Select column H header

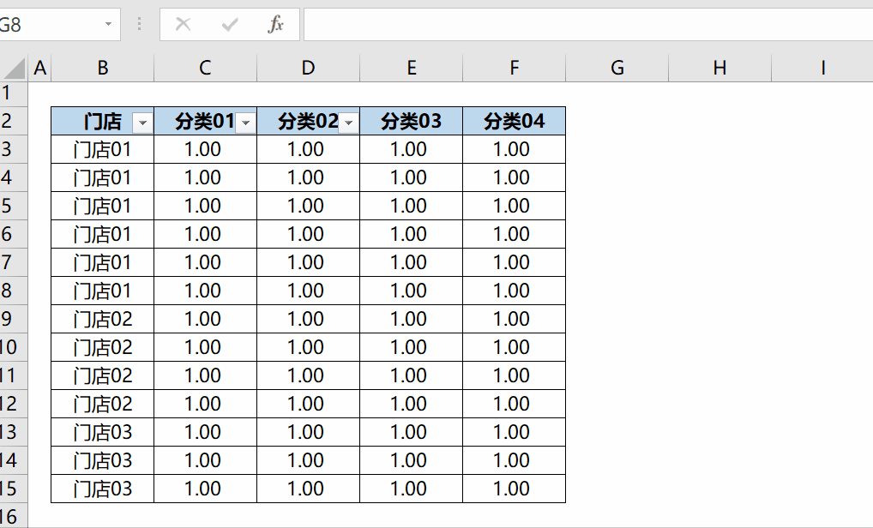(719, 68)
